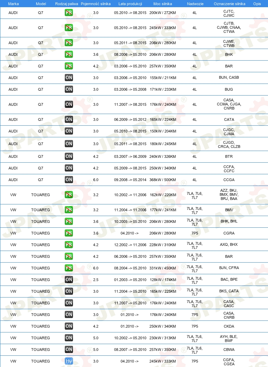Click the ON icon in the Touareg CASA, CNRB row

point(69,315)
